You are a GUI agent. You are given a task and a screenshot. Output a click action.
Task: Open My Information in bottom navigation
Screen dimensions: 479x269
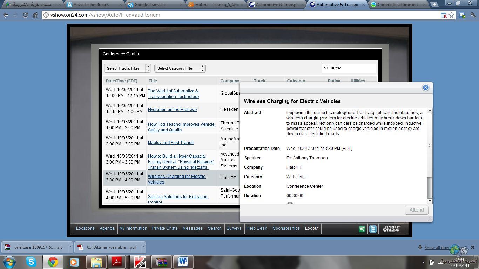coord(133,228)
